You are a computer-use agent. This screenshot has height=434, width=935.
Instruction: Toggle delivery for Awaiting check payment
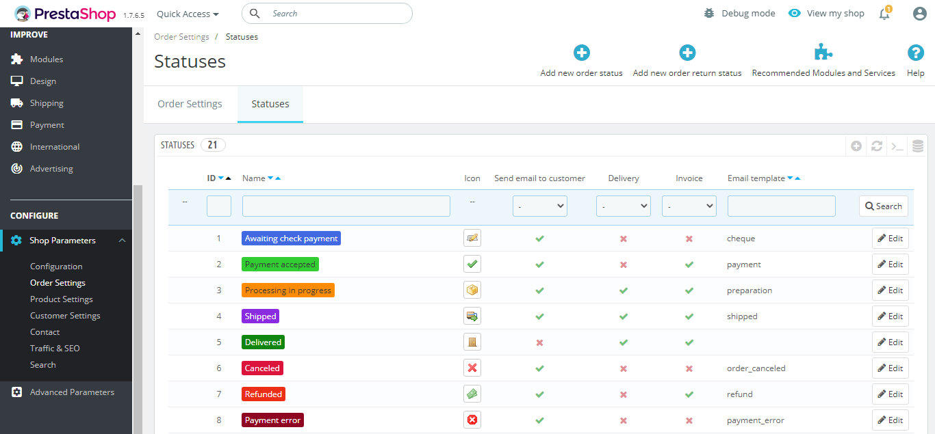tap(623, 239)
